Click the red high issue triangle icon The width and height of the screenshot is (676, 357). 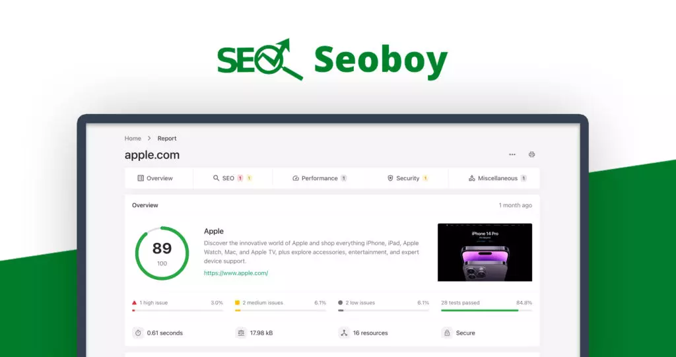(x=135, y=303)
